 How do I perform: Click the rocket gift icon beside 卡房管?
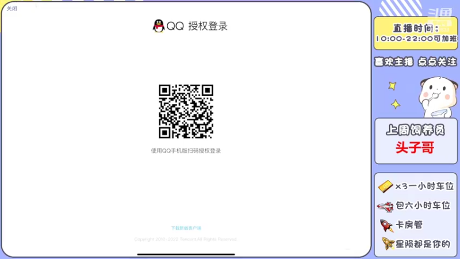(386, 226)
